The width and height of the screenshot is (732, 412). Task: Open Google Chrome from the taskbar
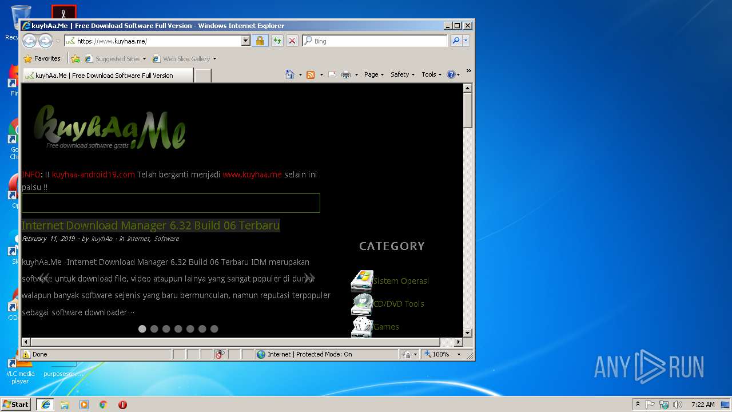[104, 405]
